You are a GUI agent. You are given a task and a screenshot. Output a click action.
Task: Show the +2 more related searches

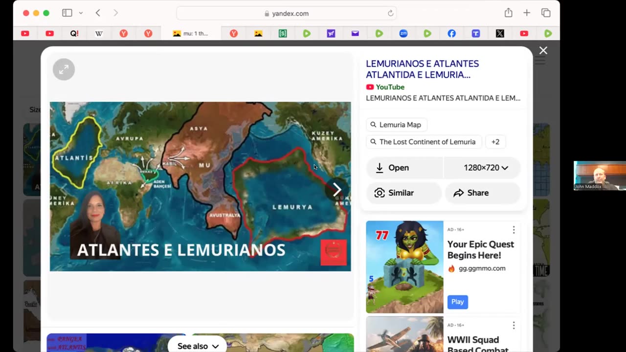click(x=495, y=142)
